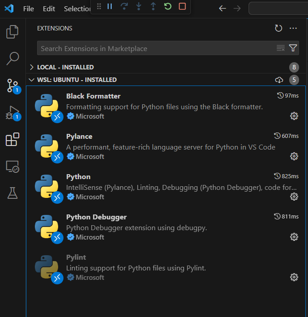Go forward with the right arrow

pyautogui.click(x=237, y=9)
